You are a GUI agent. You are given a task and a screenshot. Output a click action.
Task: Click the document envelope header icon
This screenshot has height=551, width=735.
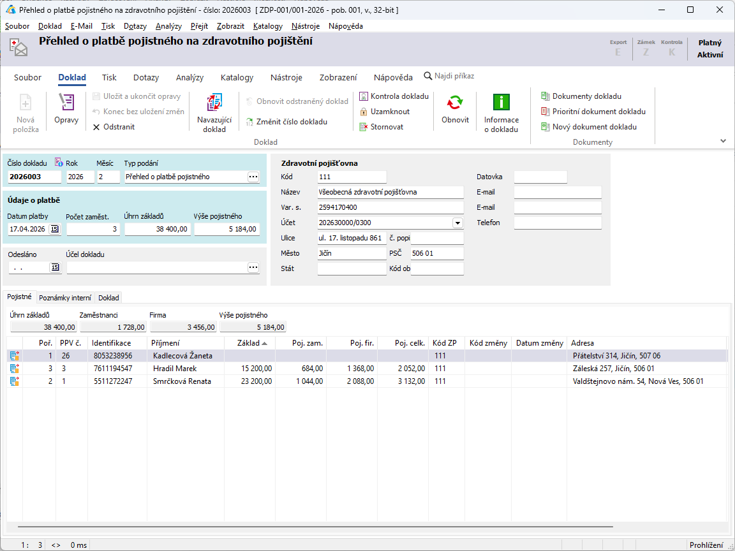click(x=19, y=48)
